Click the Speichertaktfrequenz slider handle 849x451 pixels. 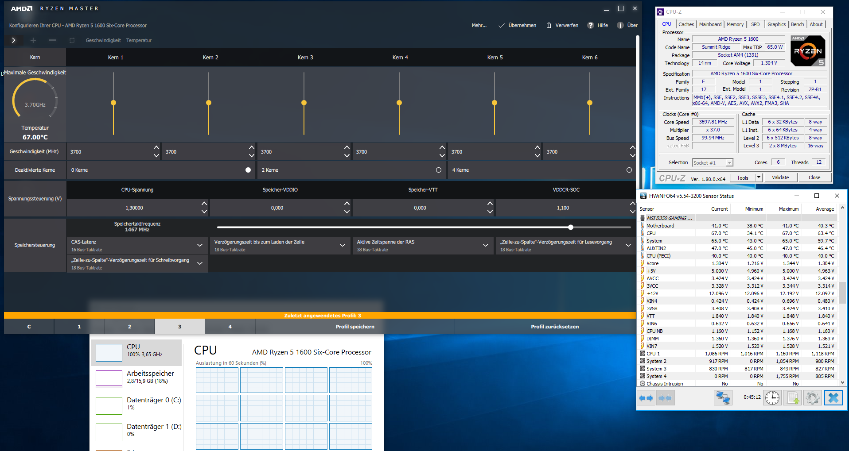click(571, 227)
